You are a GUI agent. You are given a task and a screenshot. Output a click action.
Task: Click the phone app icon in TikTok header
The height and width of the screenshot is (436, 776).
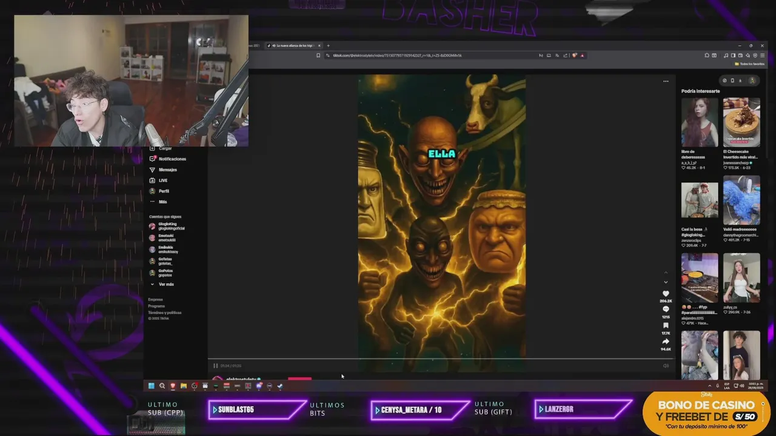coord(732,81)
